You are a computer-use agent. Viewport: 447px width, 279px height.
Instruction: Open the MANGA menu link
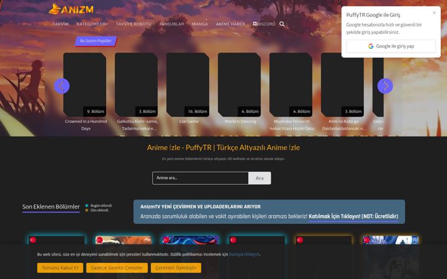click(200, 24)
